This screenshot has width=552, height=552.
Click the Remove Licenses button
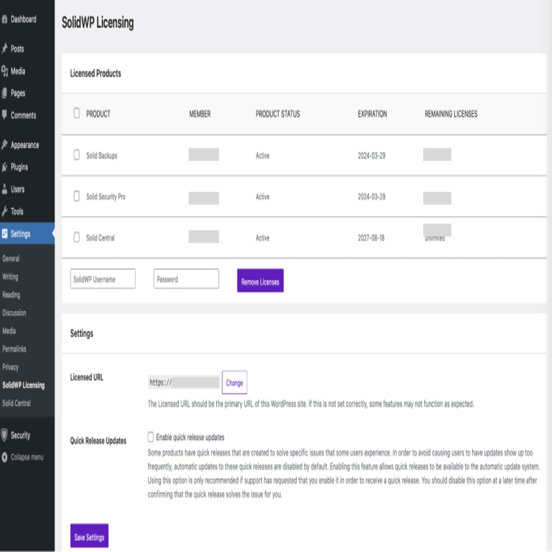[x=260, y=280]
